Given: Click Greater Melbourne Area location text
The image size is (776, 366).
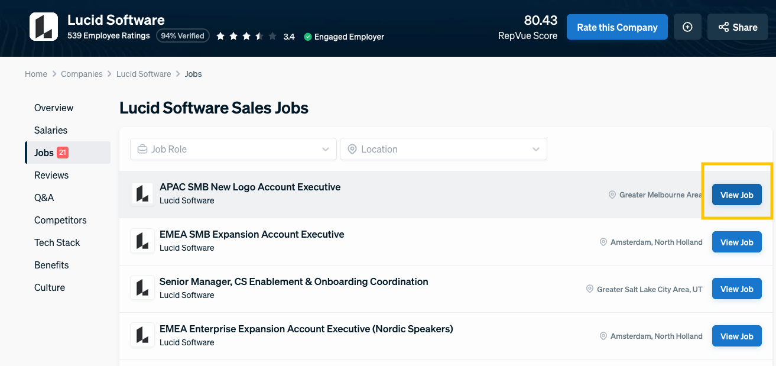Looking at the screenshot, I should [x=661, y=195].
